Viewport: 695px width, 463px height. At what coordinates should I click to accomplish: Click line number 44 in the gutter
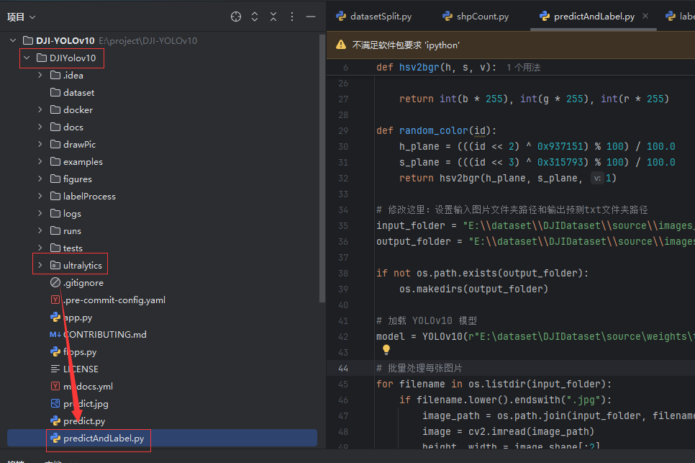(343, 369)
